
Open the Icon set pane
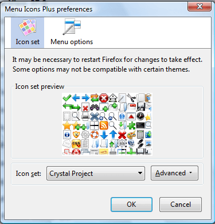point(28,33)
